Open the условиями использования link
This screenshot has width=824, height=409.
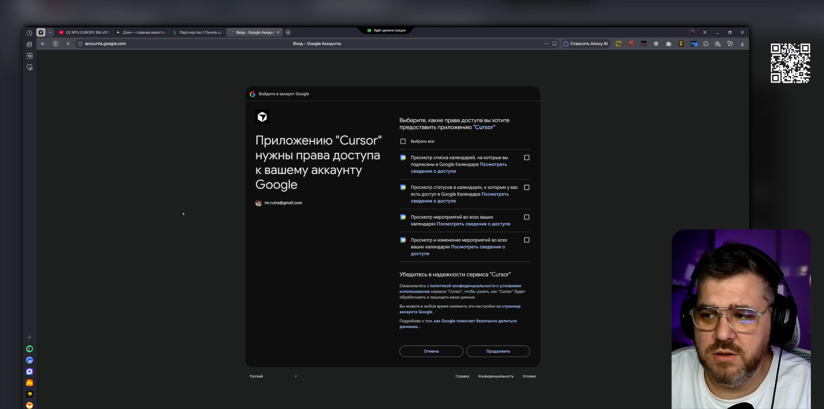tap(460, 288)
